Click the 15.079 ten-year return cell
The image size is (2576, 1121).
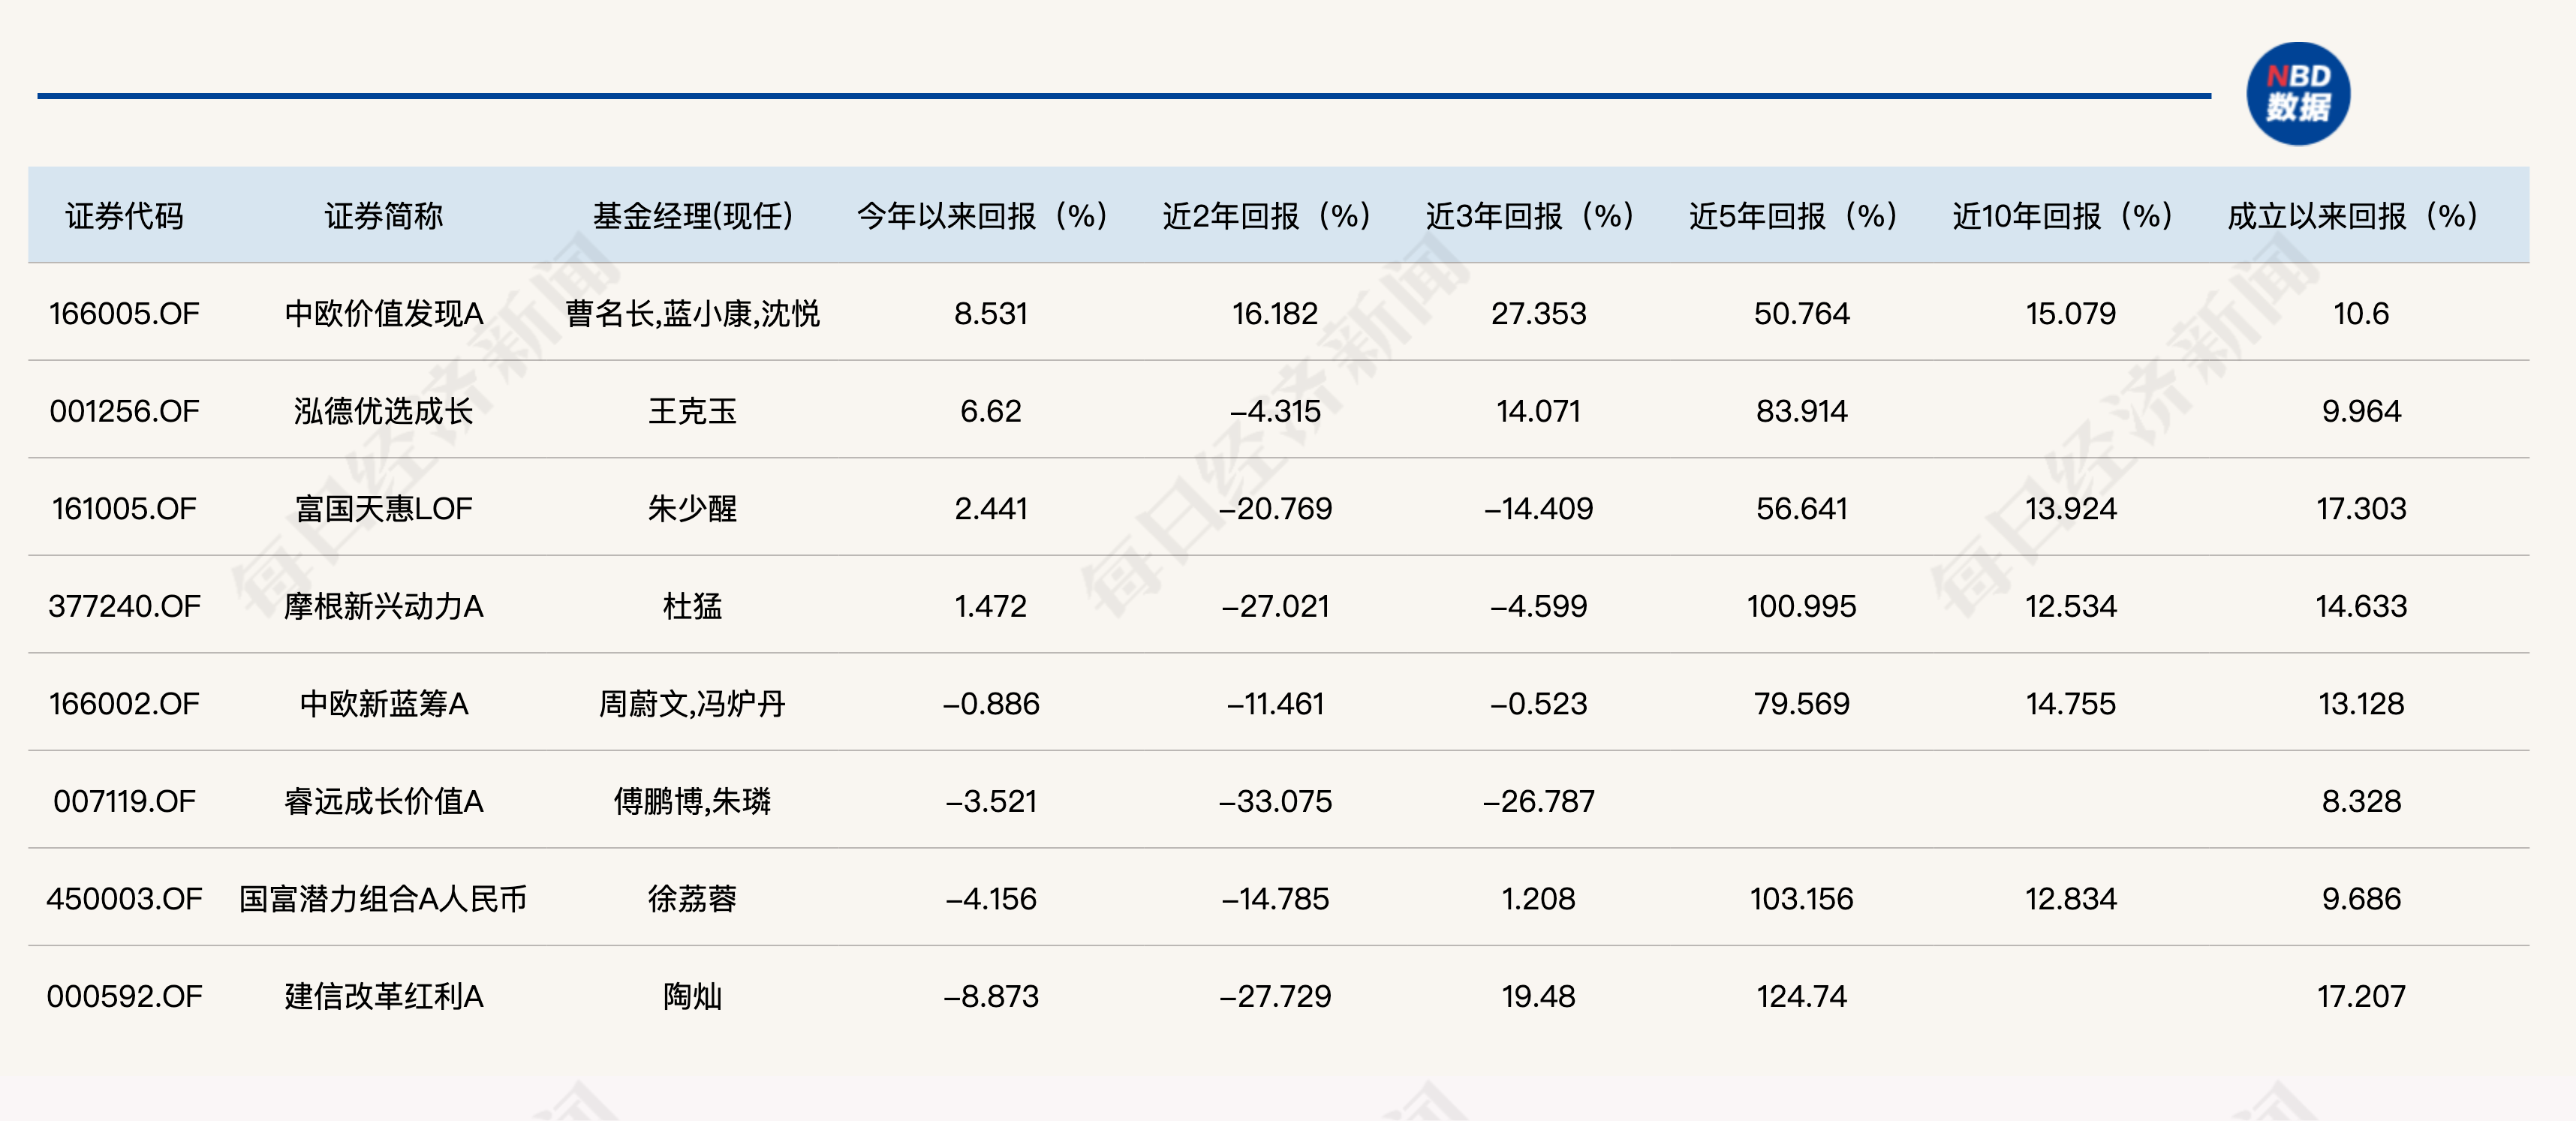tap(2070, 314)
